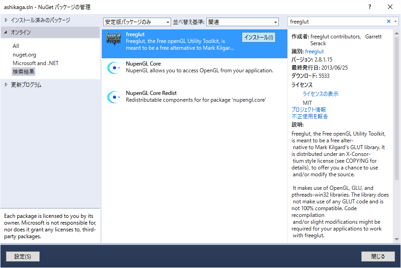The height and width of the screenshot is (268, 401).
Task: Click the 最終発行日: 2013/06/25 text
Action: click(x=320, y=68)
